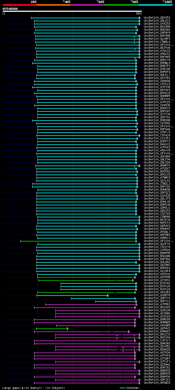The height and width of the screenshot is (390, 175).
Task: Open hit UniRef100_O04253
Action: [x=157, y=24]
